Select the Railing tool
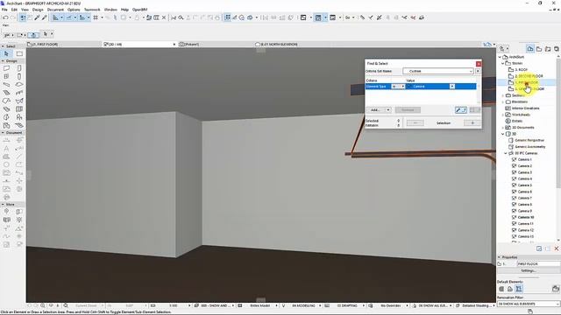The image size is (561, 315). pyautogui.click(x=19, y=93)
